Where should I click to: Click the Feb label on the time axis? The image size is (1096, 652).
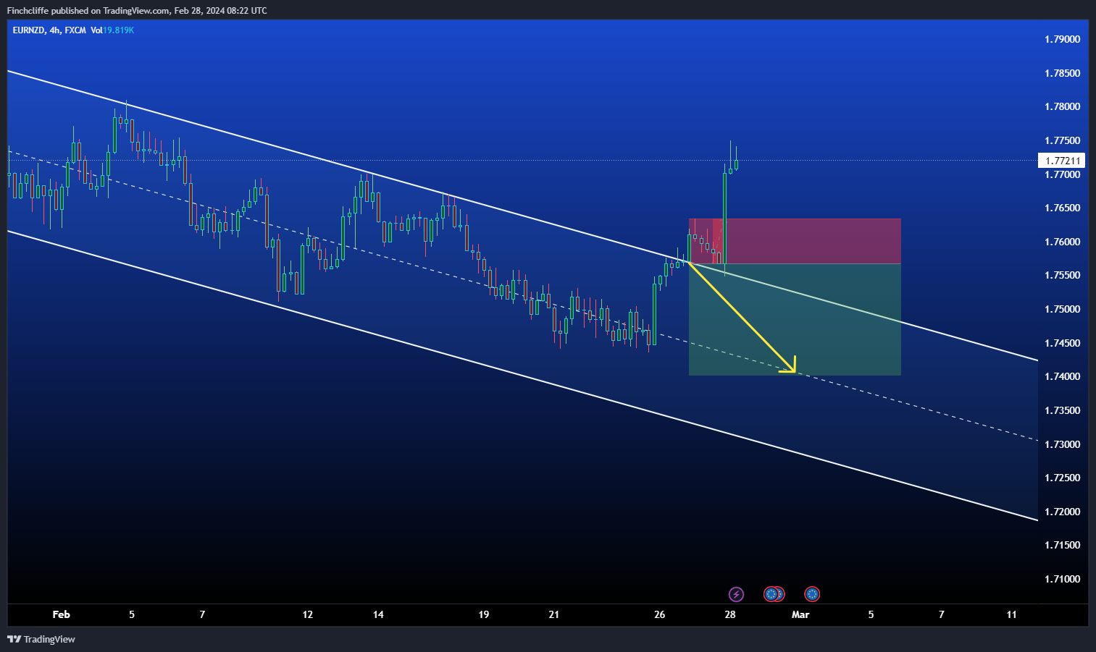(x=62, y=614)
